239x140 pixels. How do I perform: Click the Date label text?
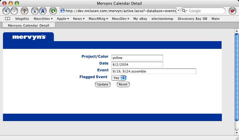click(x=104, y=63)
